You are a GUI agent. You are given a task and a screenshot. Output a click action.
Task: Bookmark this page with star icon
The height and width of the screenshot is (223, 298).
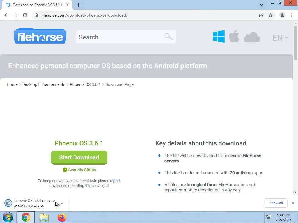(271, 15)
